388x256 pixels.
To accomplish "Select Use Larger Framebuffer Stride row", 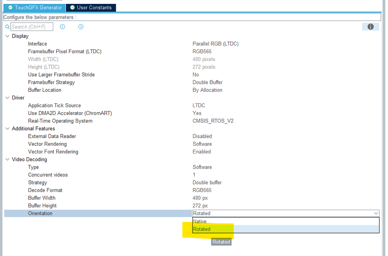I will (x=61, y=75).
